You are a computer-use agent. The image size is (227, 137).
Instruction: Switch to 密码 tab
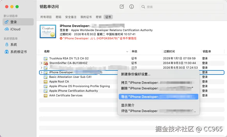tap(58, 17)
